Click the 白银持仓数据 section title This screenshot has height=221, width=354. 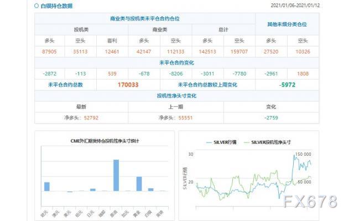tap(56, 6)
